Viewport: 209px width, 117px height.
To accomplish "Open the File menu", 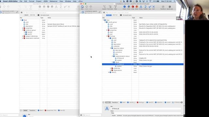I will pos(21,1).
